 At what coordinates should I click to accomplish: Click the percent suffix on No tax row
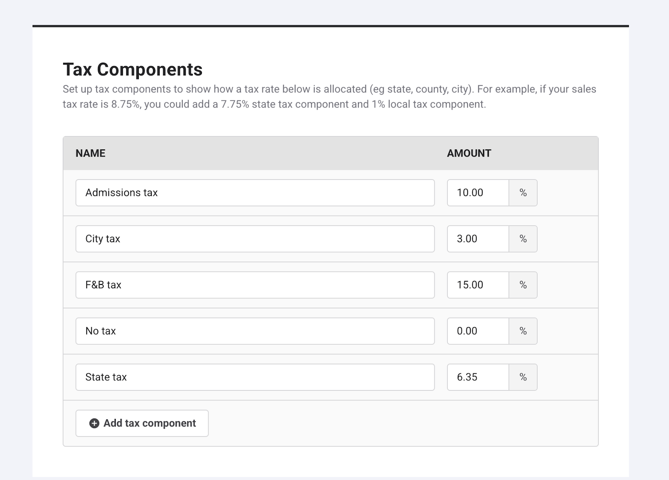(523, 331)
